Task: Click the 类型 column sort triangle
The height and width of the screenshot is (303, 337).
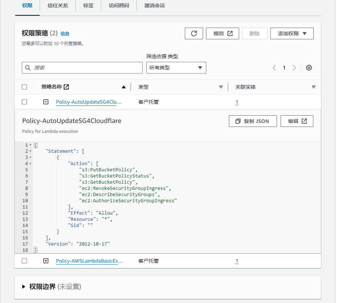Action: coord(221,87)
